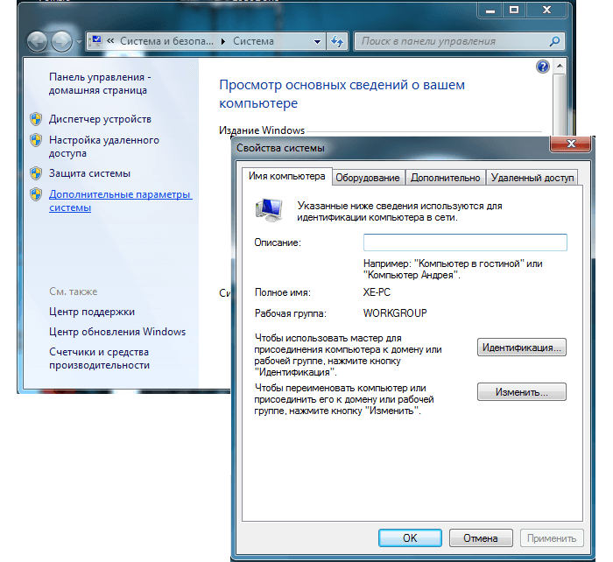The height and width of the screenshot is (562, 613).
Task: Switch to the «Имя компьютера» tab
Action: (x=287, y=176)
